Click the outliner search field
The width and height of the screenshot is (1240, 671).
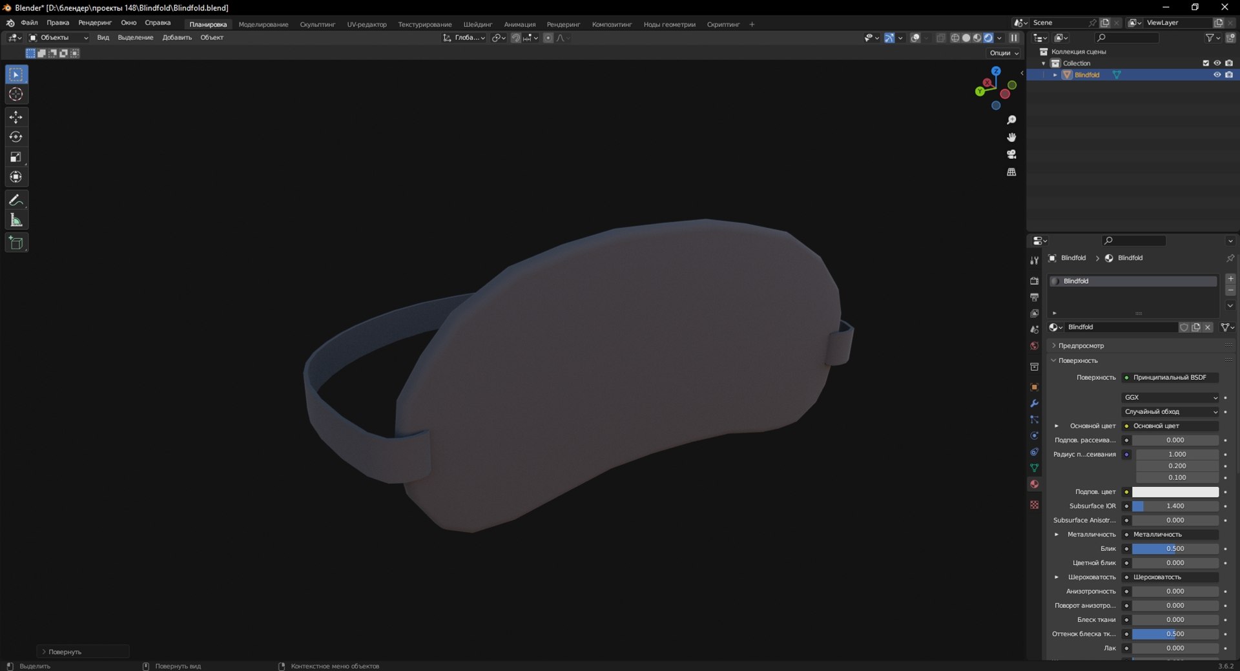(x=1127, y=38)
